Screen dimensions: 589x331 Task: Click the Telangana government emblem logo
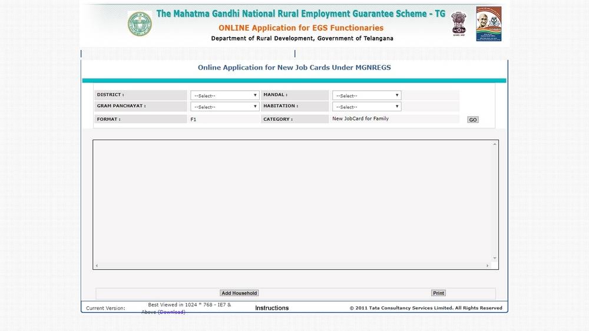(140, 24)
